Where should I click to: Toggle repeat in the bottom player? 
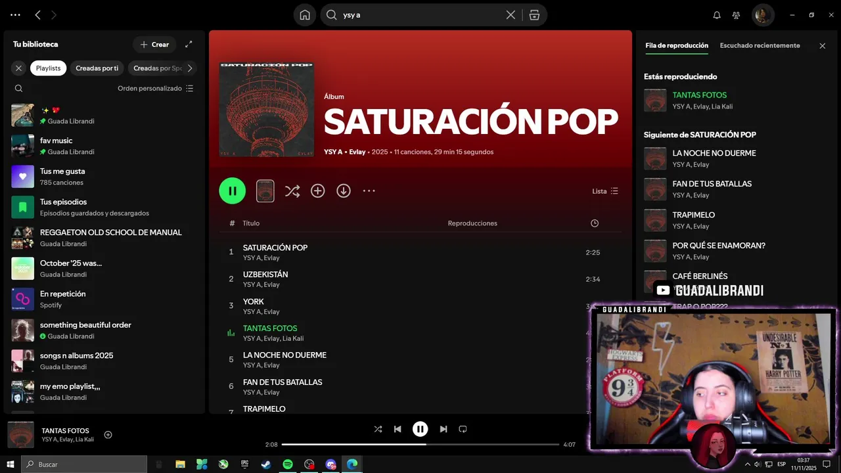463,429
